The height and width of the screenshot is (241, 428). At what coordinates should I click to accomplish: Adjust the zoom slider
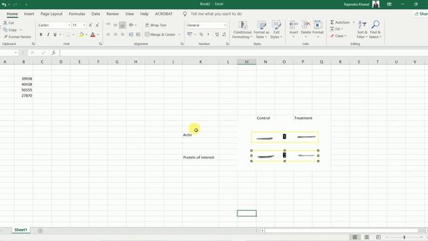[404, 237]
